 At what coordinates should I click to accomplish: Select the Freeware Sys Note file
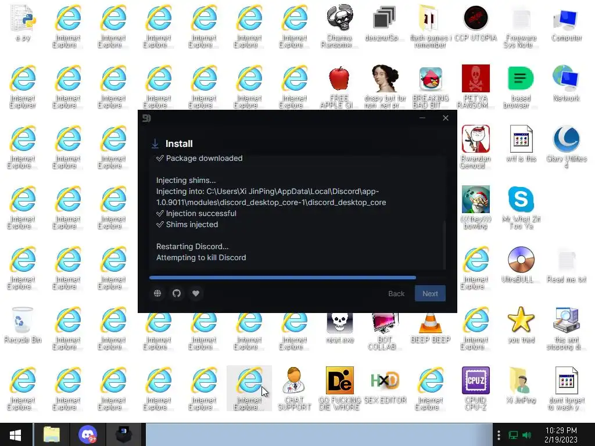521,26
